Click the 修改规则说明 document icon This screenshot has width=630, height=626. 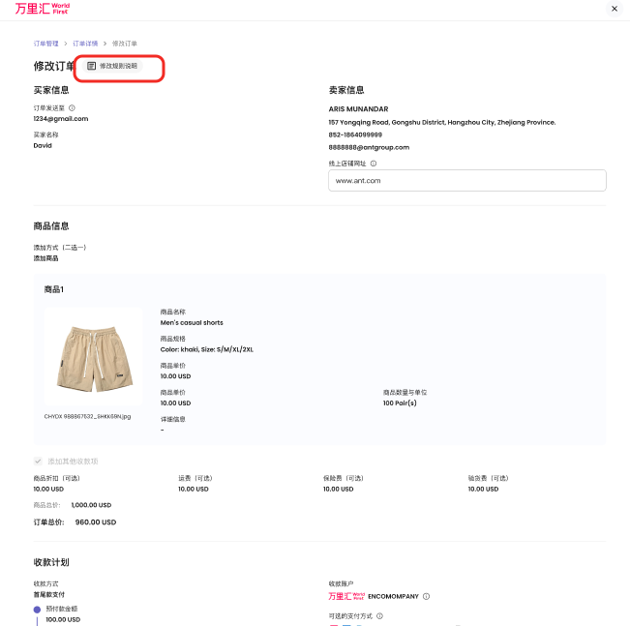pos(92,66)
